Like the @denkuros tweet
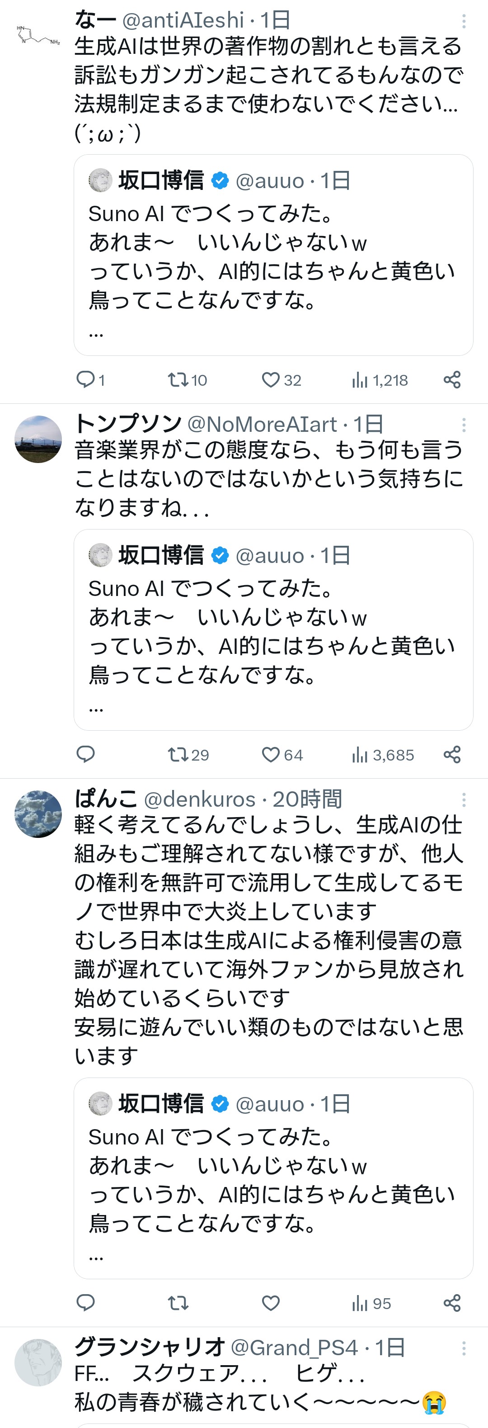Image resolution: width=488 pixels, height=1428 pixels. (x=270, y=1303)
